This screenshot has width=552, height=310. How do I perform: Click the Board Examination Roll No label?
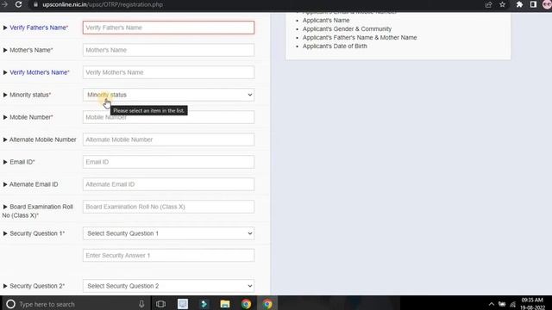tap(38, 211)
